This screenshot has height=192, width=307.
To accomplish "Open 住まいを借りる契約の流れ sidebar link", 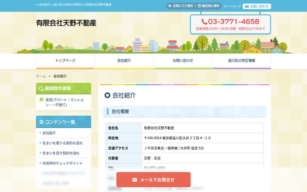I will (62, 143).
